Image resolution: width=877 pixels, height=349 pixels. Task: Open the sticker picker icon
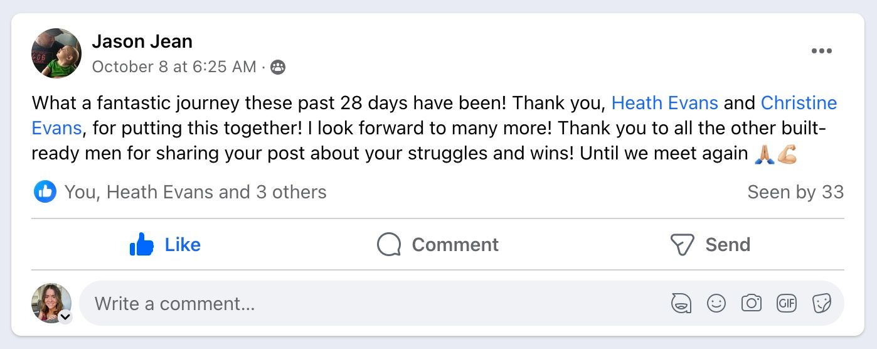point(821,304)
